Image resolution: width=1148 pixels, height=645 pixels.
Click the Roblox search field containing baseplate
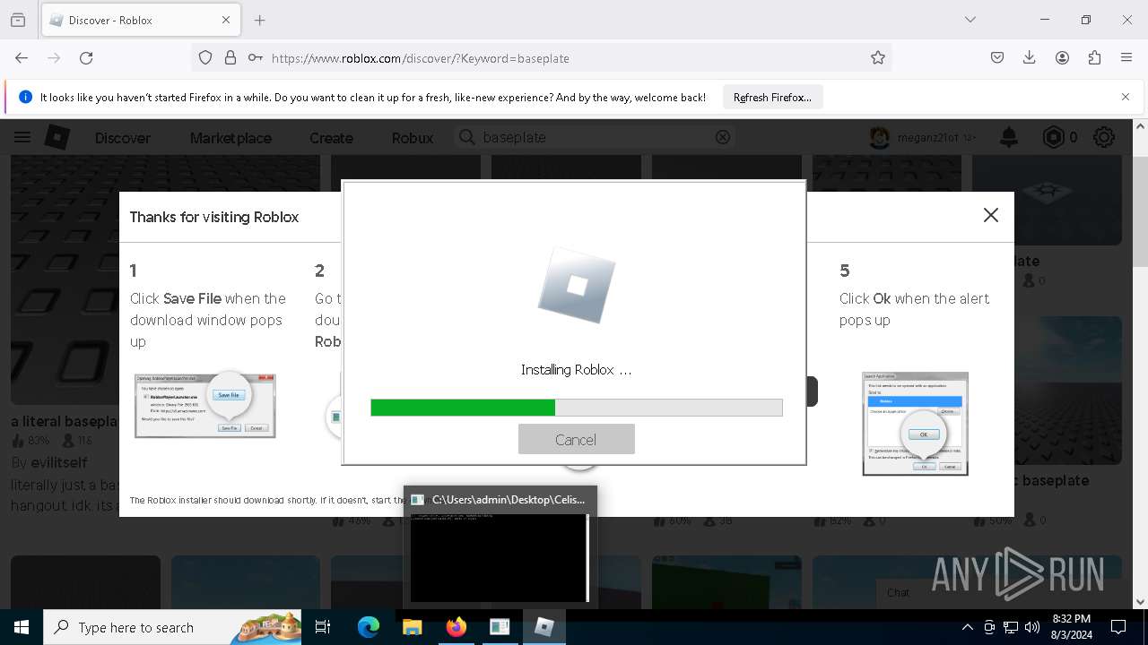pos(594,137)
